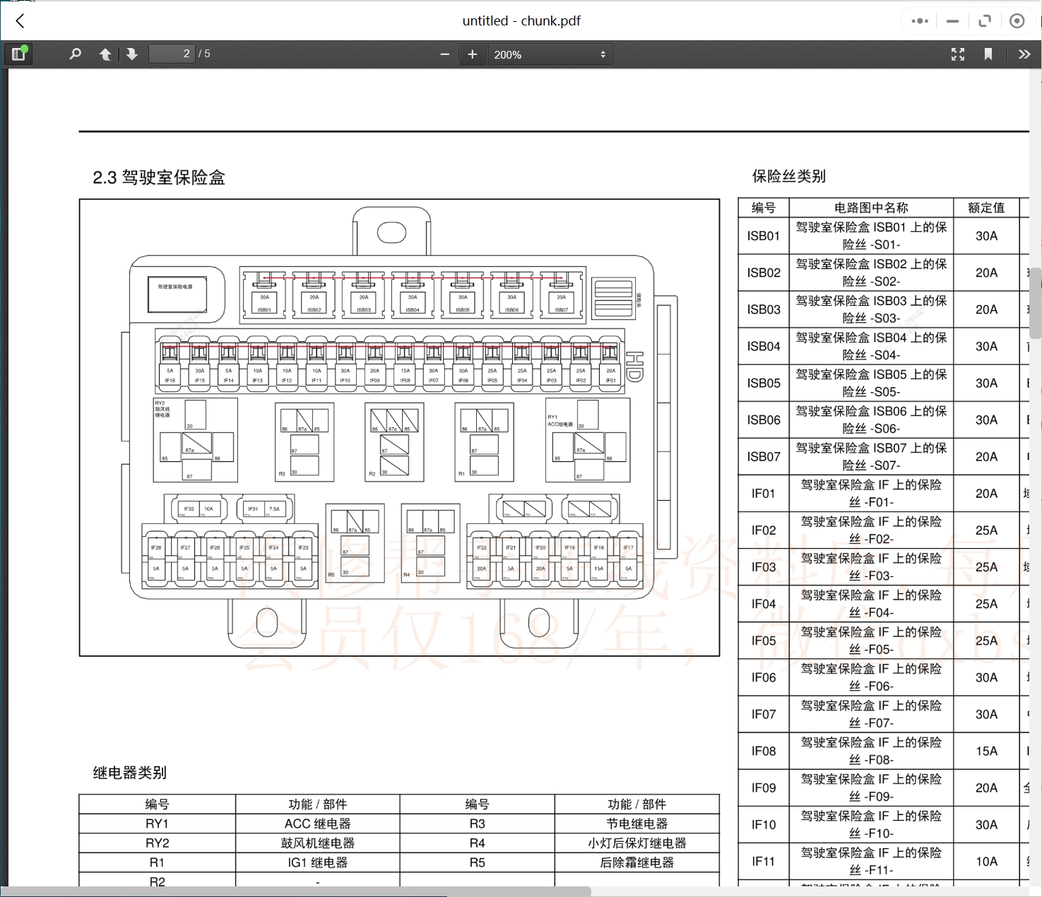Screen dimensions: 1042x897
Task: Open the ellipsis overflow menu at top right
Action: tap(919, 20)
